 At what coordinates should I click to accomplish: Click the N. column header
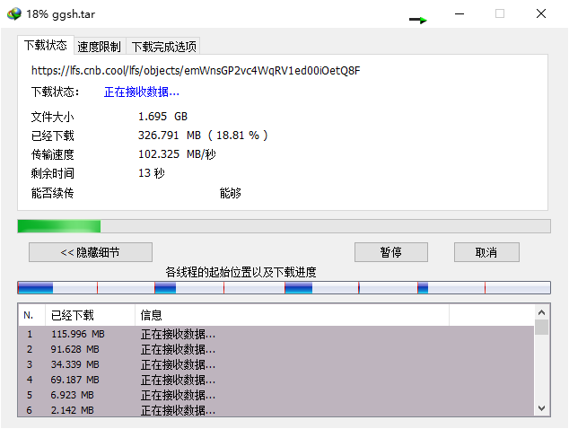coord(30,315)
